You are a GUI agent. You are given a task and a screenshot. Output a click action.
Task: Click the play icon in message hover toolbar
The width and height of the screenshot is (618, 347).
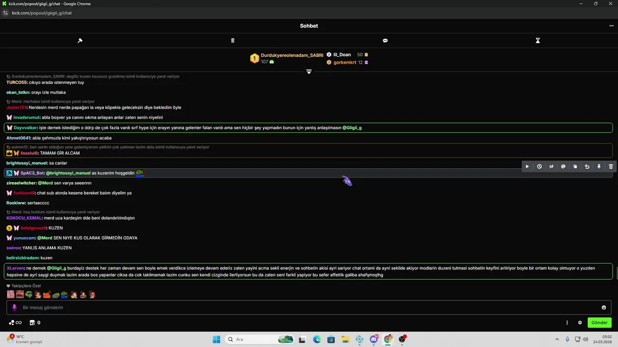[x=527, y=167]
